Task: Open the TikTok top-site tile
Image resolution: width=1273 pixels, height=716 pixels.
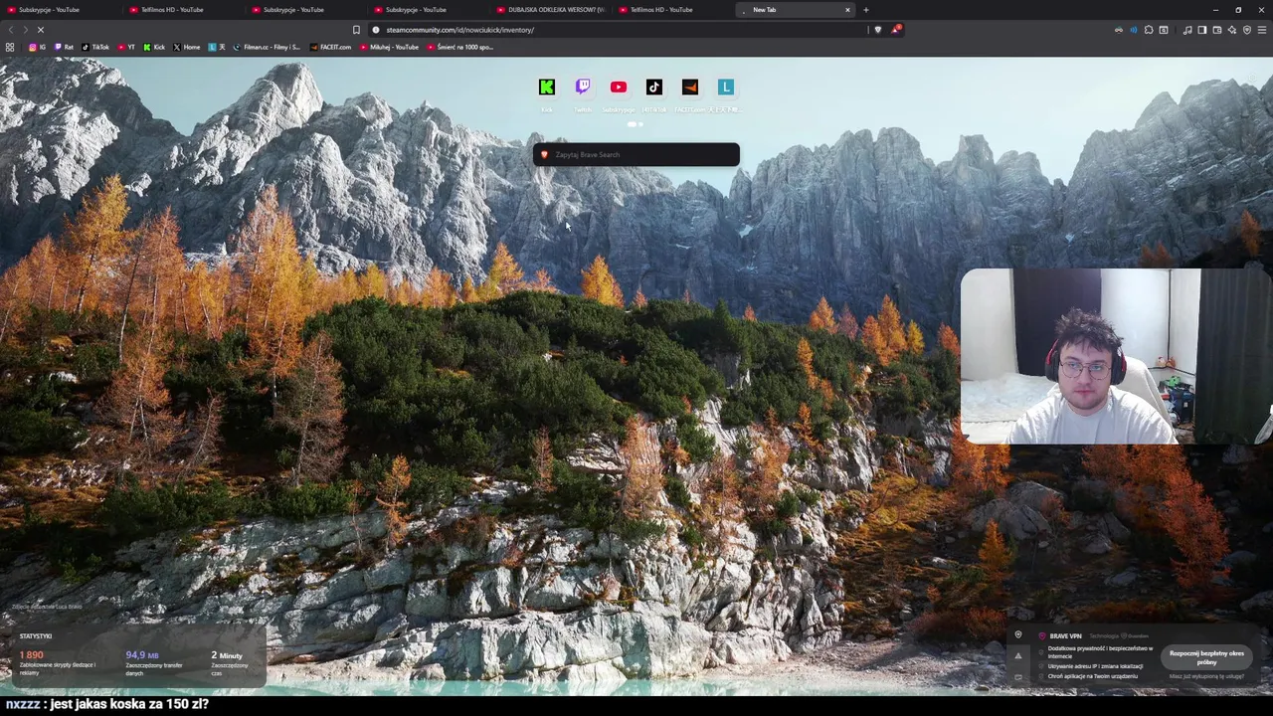Action: [654, 88]
